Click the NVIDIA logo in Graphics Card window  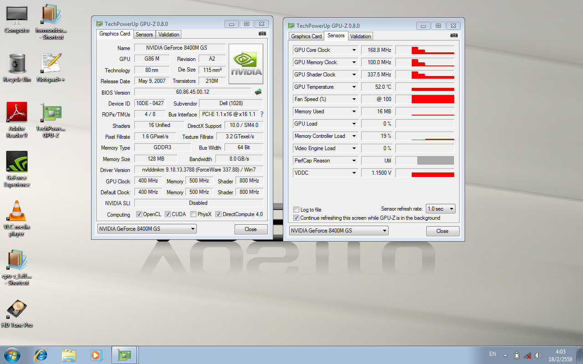click(x=246, y=64)
